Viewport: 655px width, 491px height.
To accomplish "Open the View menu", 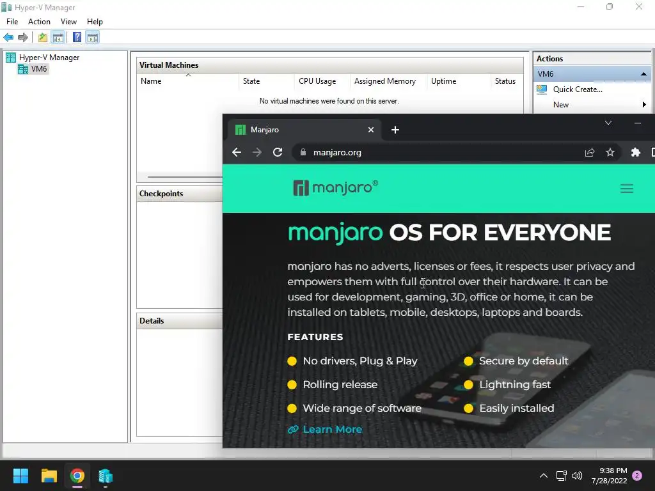I will click(x=68, y=22).
